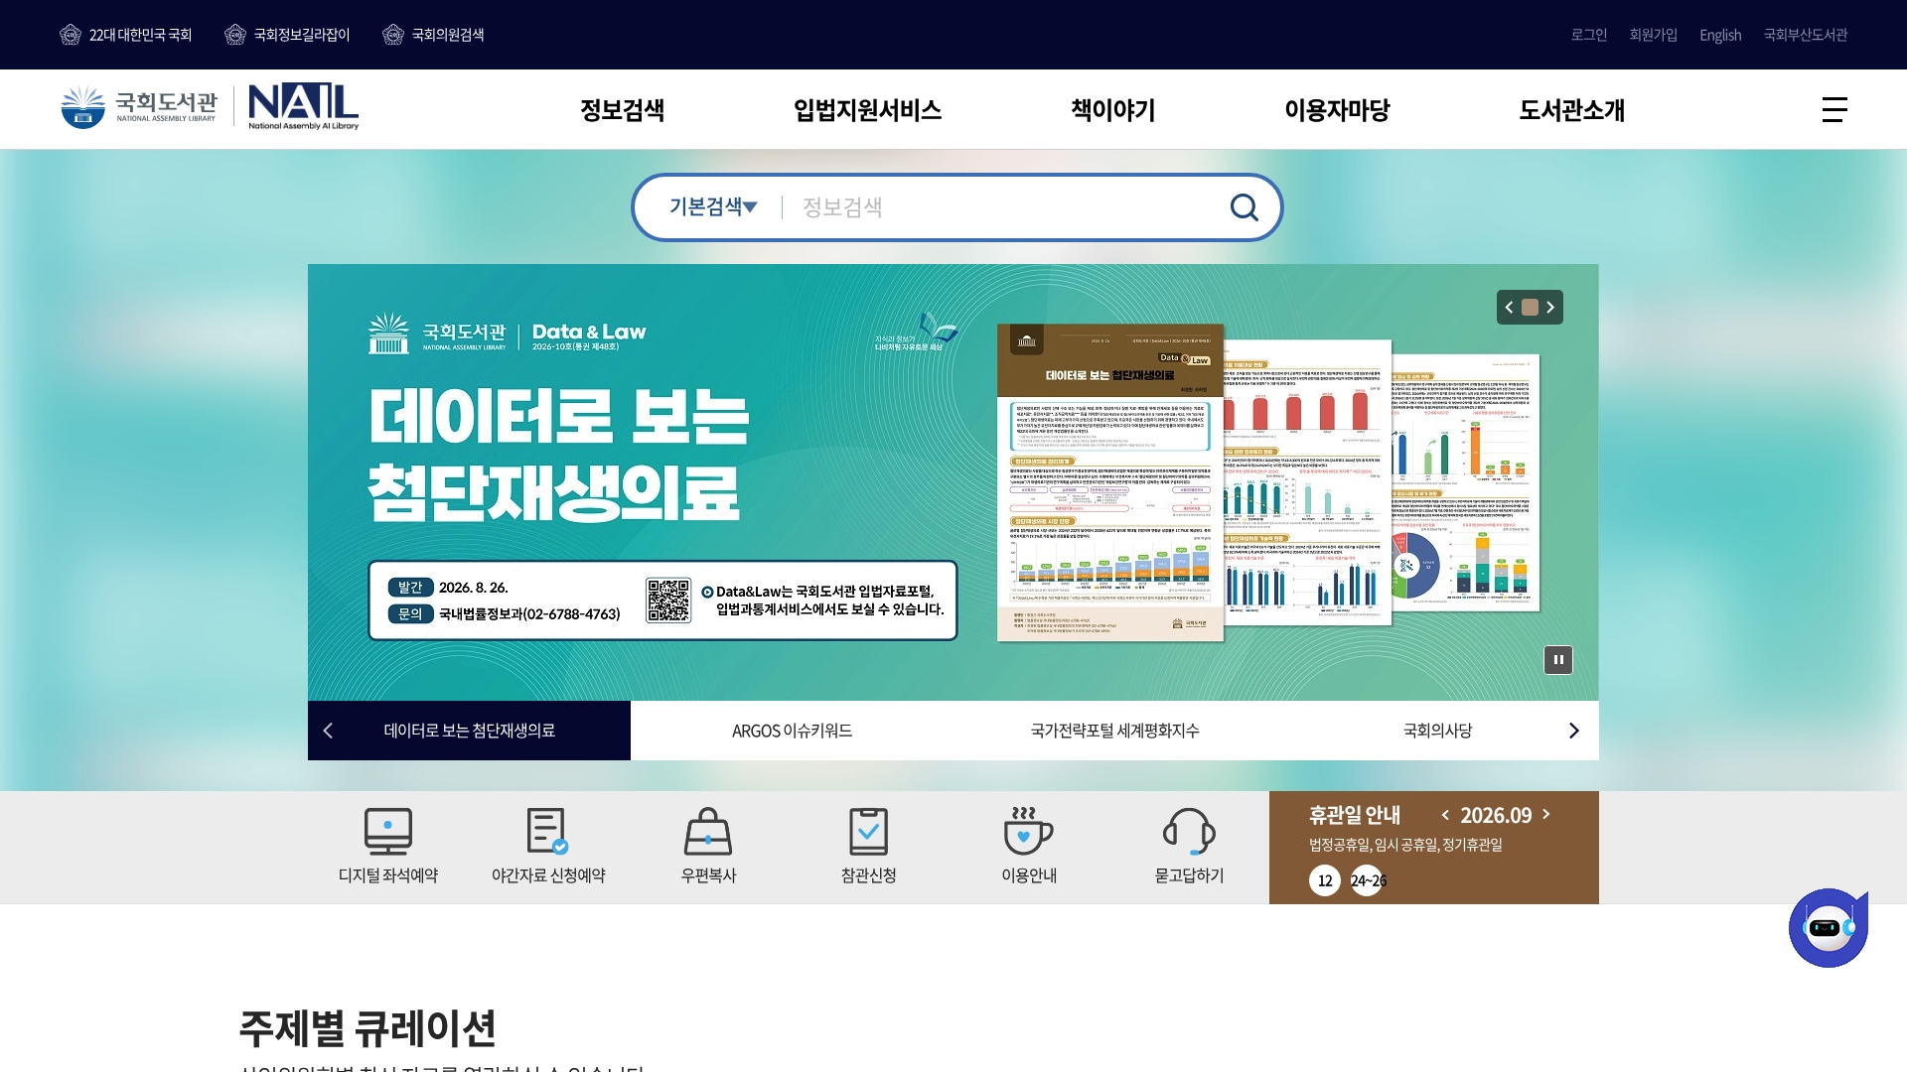The image size is (1907, 1072).
Task: Open the 정보검색 menu
Action: pyautogui.click(x=622, y=110)
